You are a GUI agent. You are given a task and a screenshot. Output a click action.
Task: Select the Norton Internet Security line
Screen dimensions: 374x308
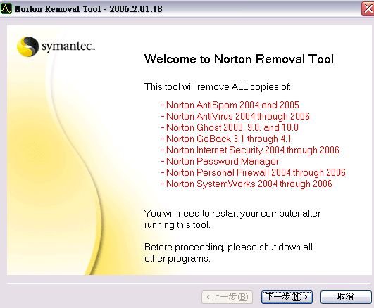(x=250, y=150)
